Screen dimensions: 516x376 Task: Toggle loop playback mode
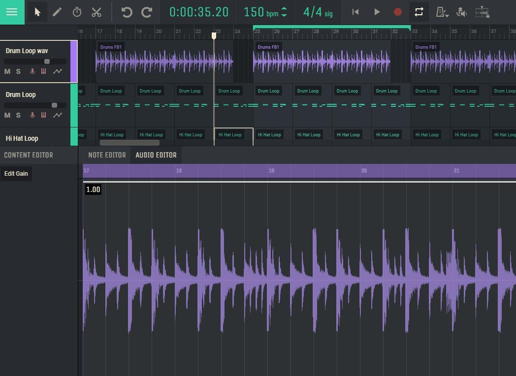419,12
